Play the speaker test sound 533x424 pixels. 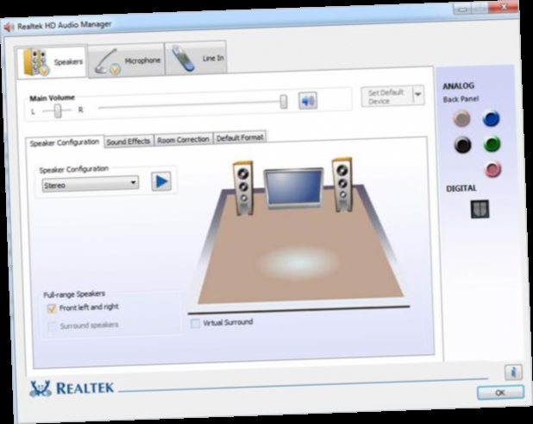coord(161,181)
